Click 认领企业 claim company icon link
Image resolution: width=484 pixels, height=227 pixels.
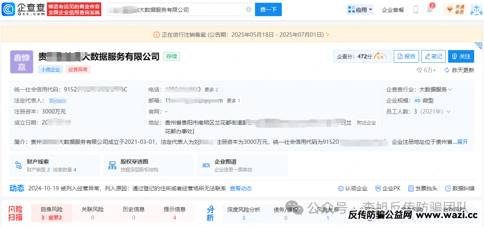pyautogui.click(x=353, y=188)
